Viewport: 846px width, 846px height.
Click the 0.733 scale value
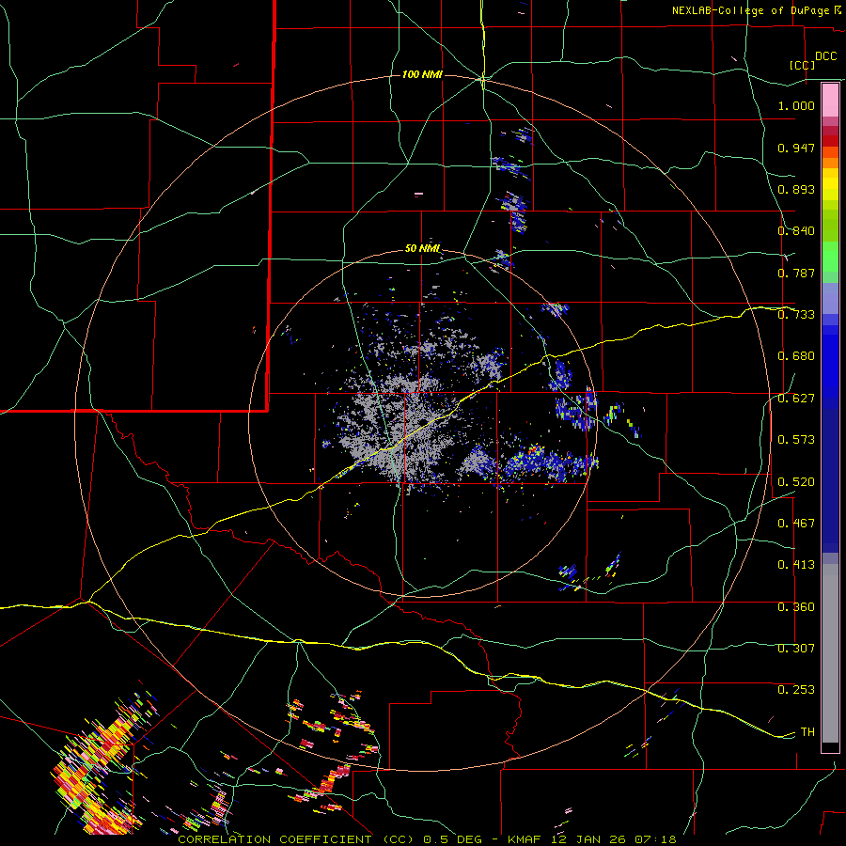click(x=796, y=315)
